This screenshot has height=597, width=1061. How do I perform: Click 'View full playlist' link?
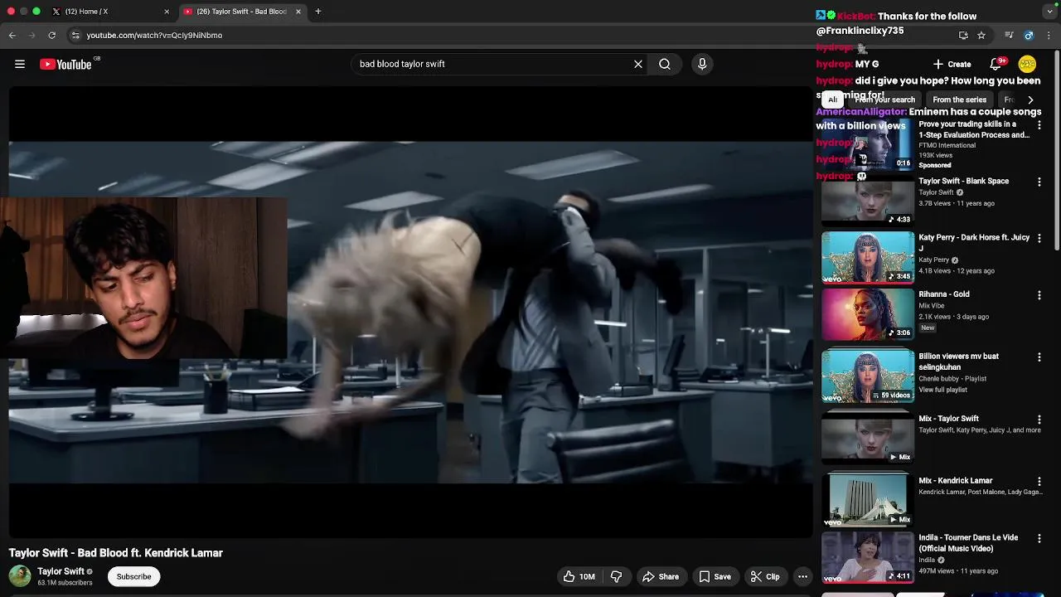pyautogui.click(x=942, y=390)
